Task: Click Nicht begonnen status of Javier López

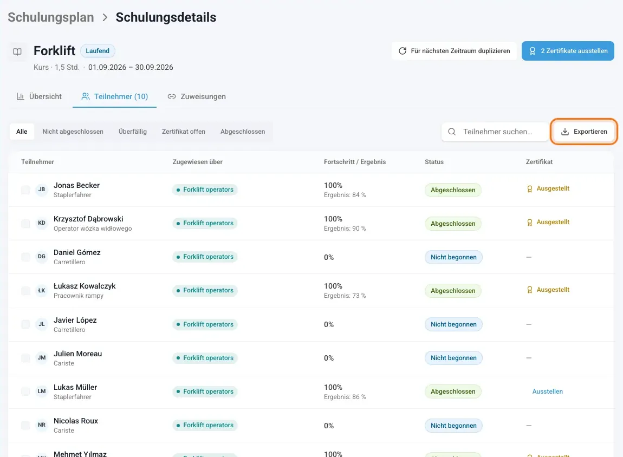Action: [454, 324]
